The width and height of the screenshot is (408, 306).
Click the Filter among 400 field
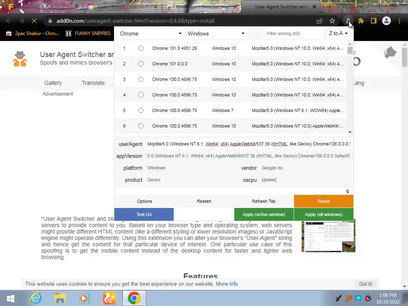[x=294, y=33]
